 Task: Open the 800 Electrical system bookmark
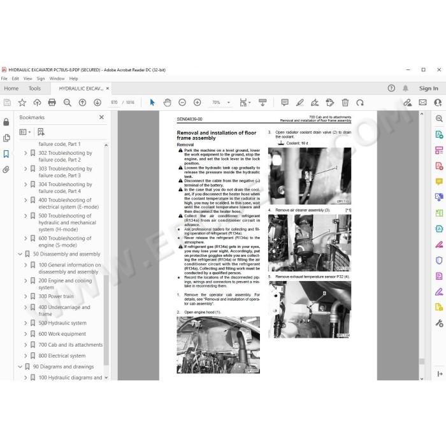click(x=62, y=356)
